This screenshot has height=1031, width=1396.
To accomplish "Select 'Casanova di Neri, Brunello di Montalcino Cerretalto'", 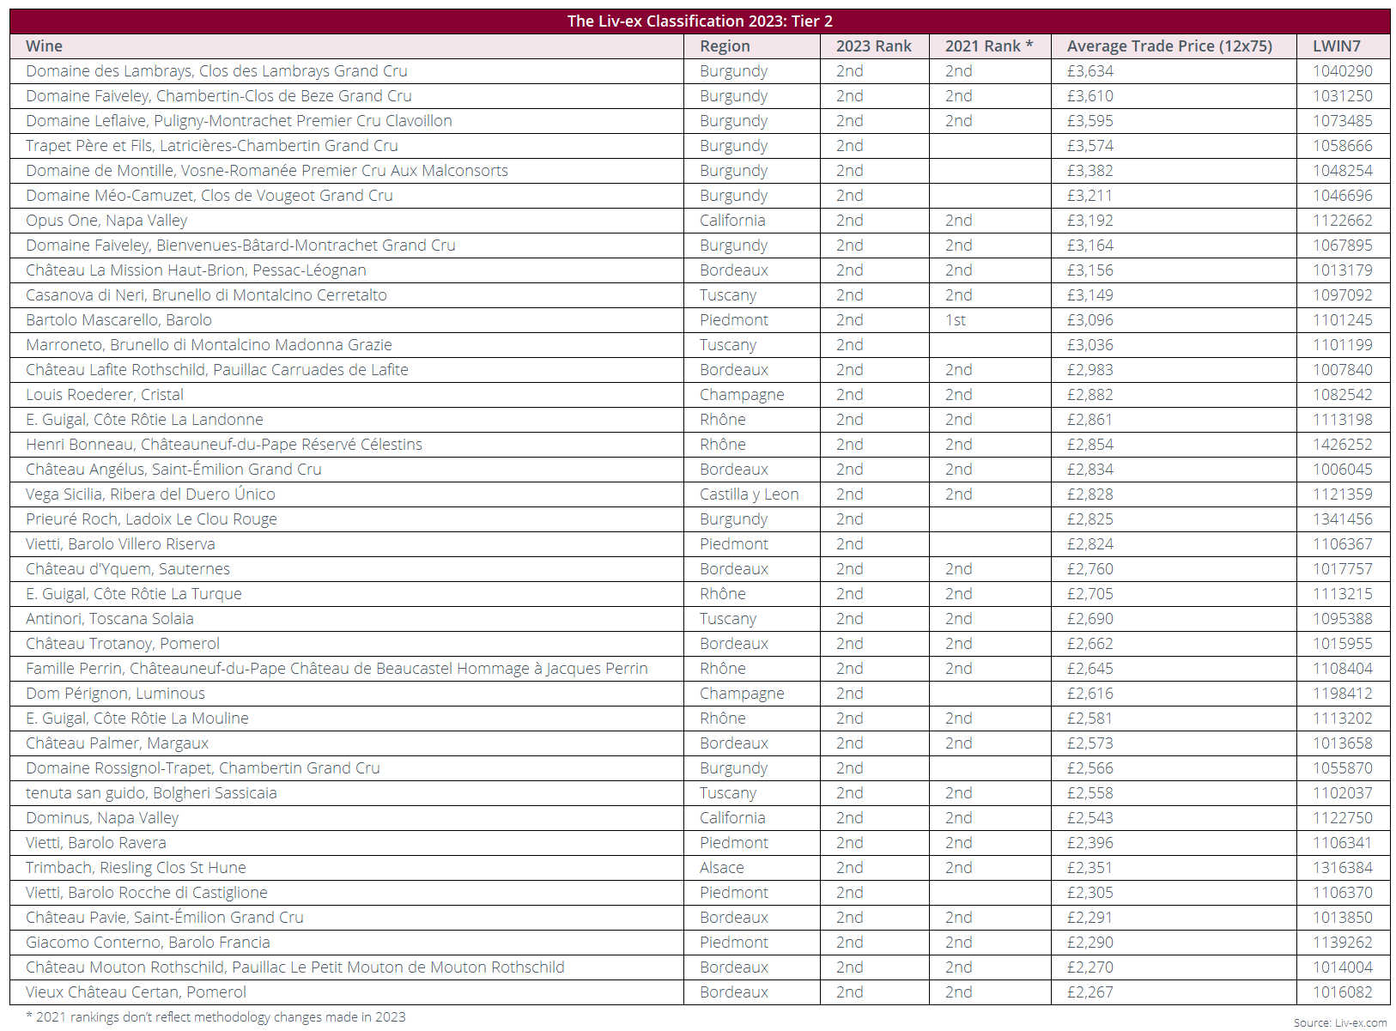I will 206,295.
